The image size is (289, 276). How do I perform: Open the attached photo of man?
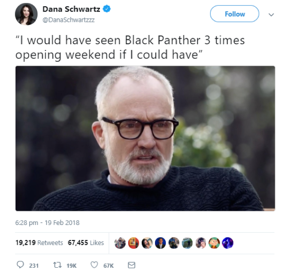coord(145,138)
